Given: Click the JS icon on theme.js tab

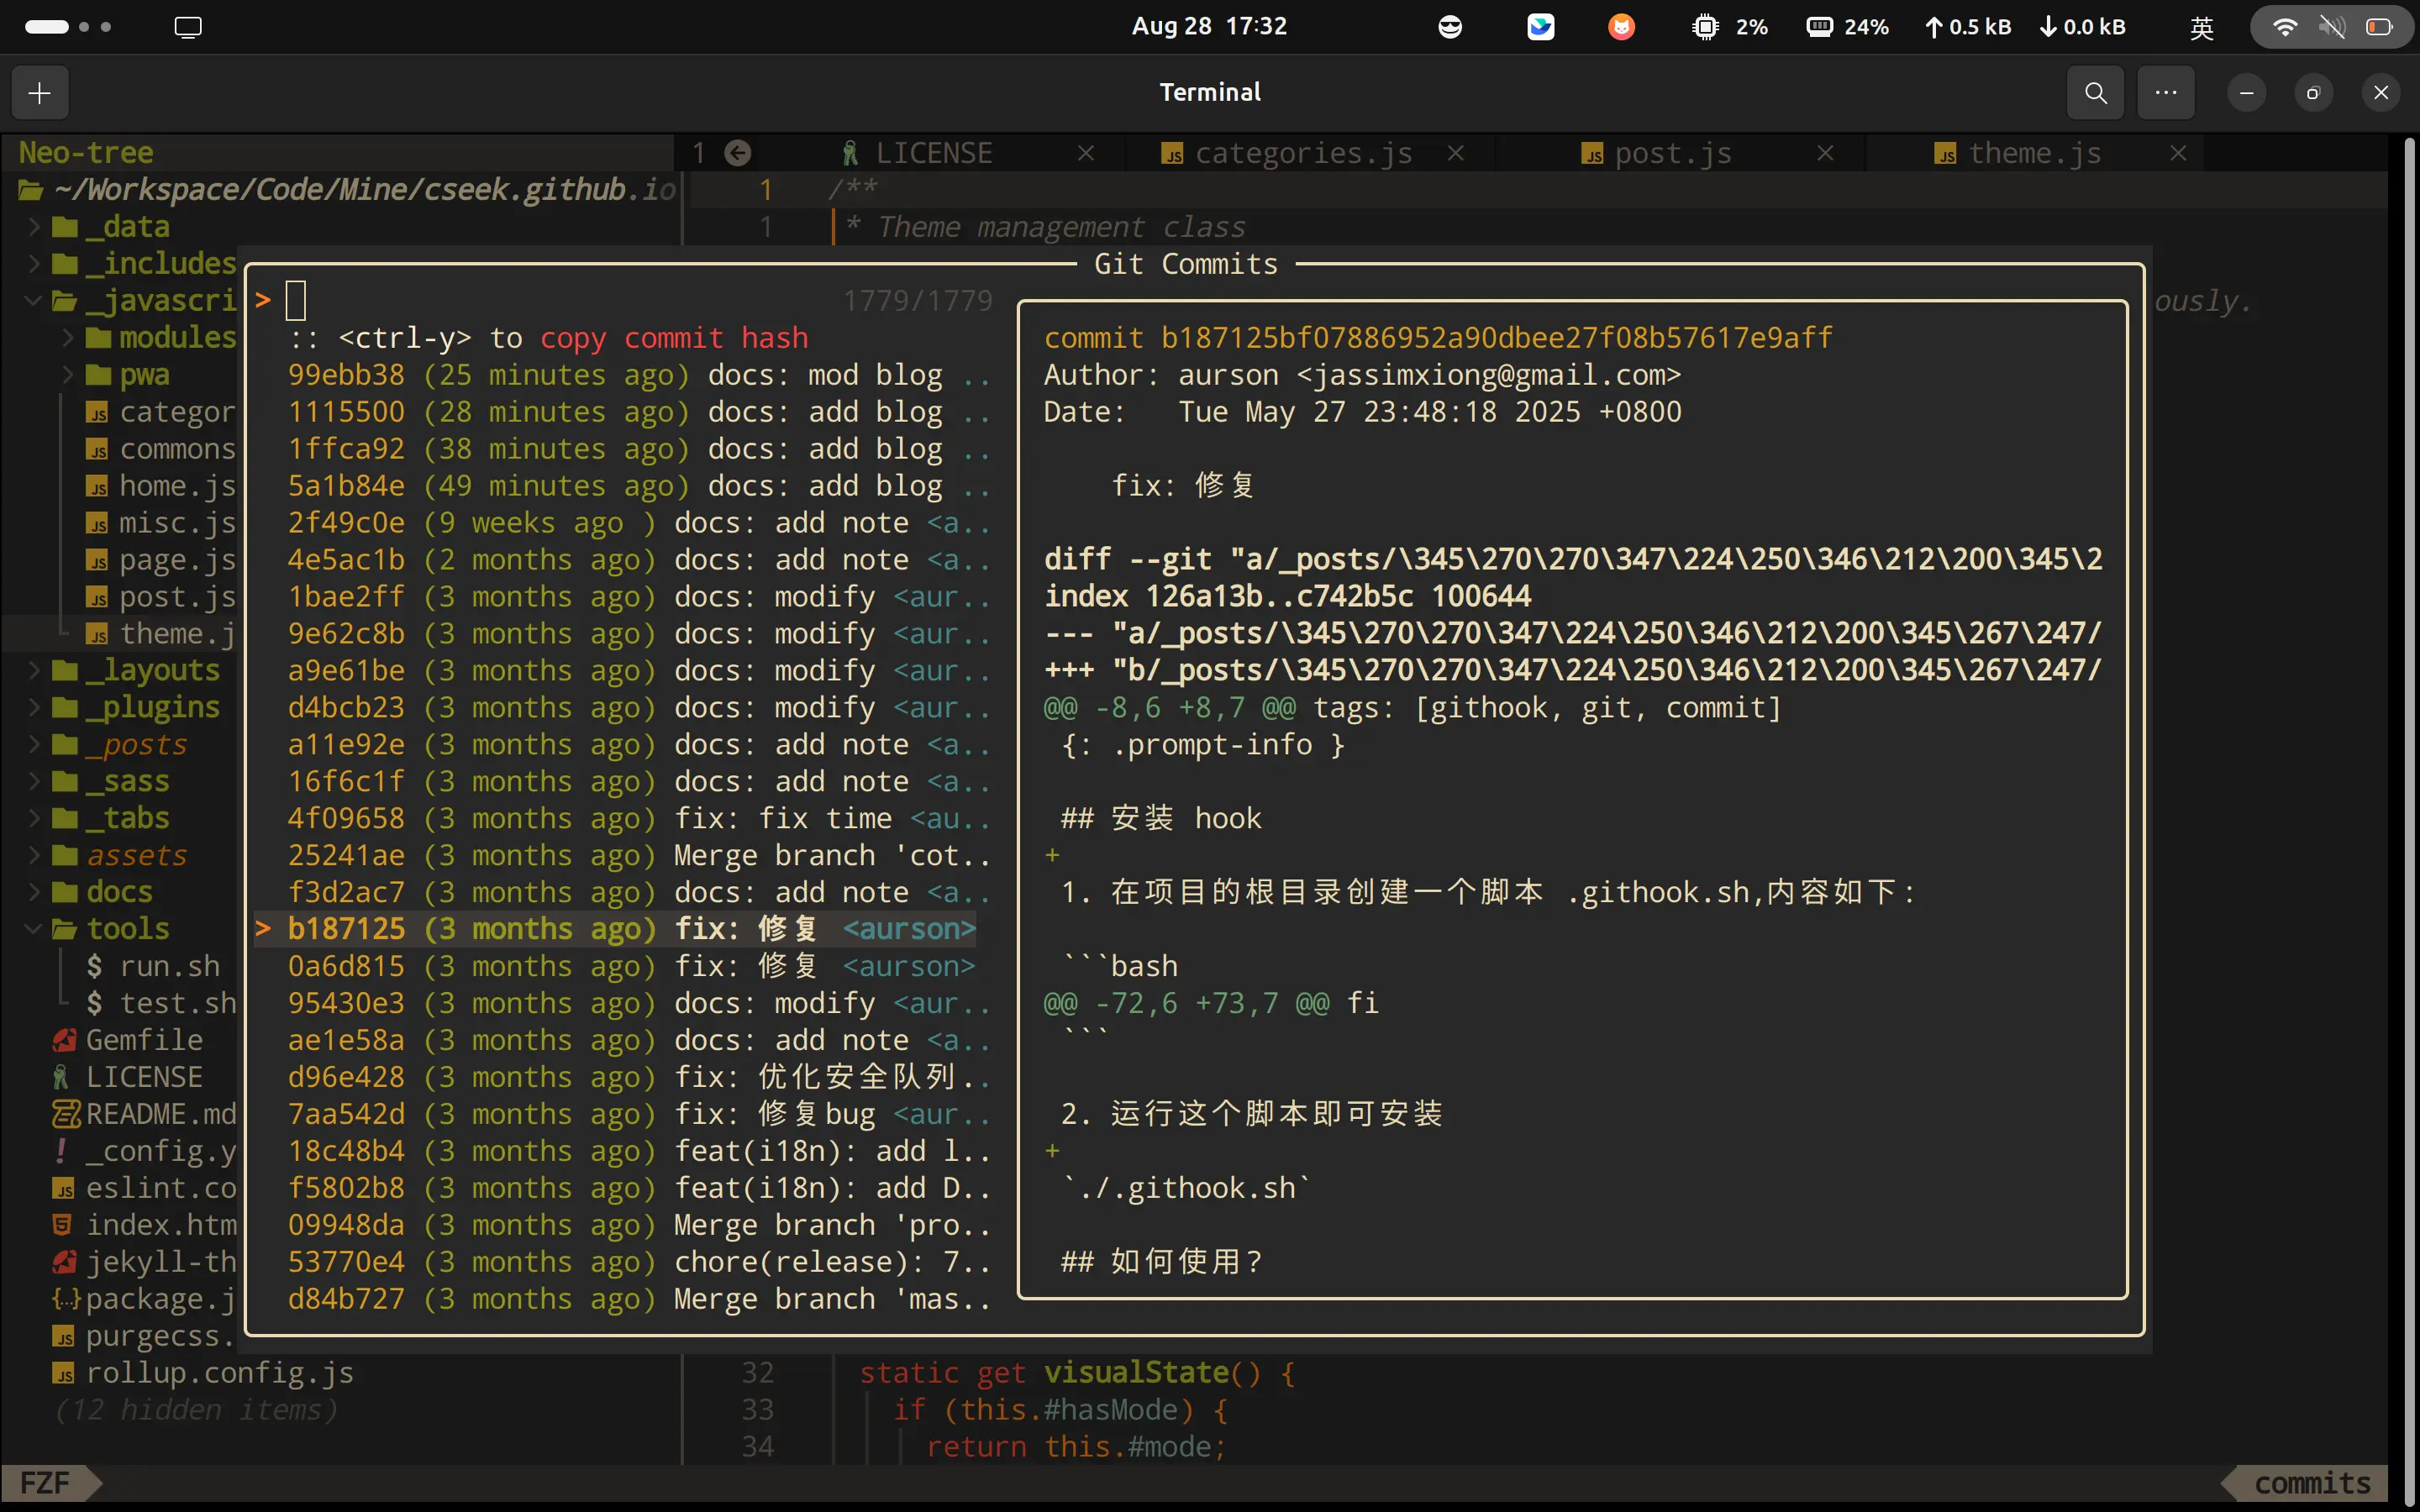Looking at the screenshot, I should coord(1945,154).
